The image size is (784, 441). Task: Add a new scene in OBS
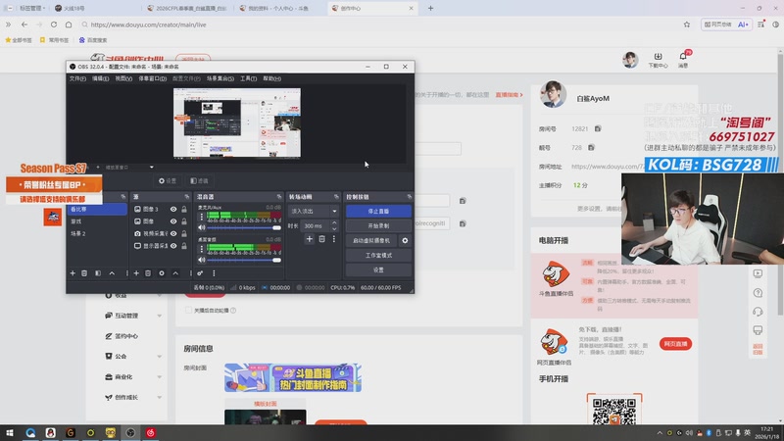pyautogui.click(x=73, y=273)
